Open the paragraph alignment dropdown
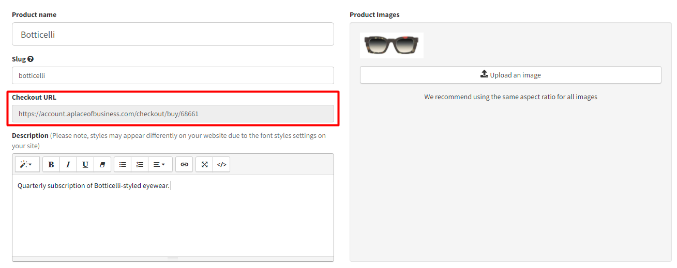This screenshot has height=268, width=677. [x=160, y=164]
